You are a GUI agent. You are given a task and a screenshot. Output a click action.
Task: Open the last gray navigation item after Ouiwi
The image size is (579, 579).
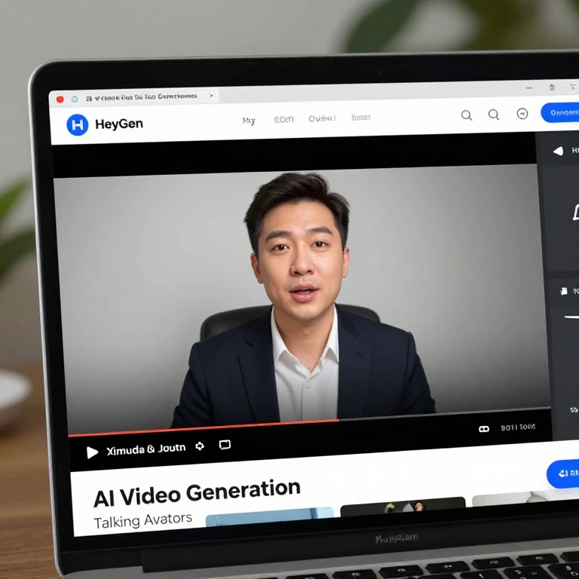click(x=361, y=118)
